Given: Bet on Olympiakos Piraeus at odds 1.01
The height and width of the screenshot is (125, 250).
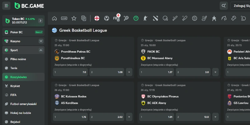Looking at the screenshot, I should [x=157, y=117].
